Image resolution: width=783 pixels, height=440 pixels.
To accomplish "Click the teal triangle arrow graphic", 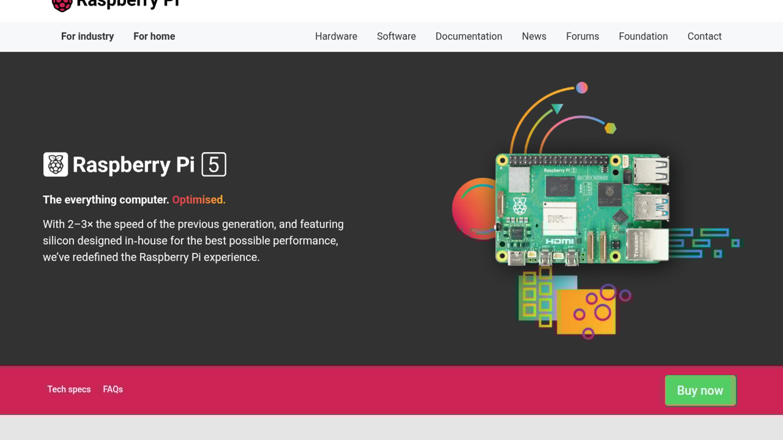I will click(557, 108).
